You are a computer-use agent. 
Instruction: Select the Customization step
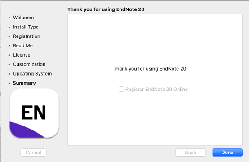[29, 64]
